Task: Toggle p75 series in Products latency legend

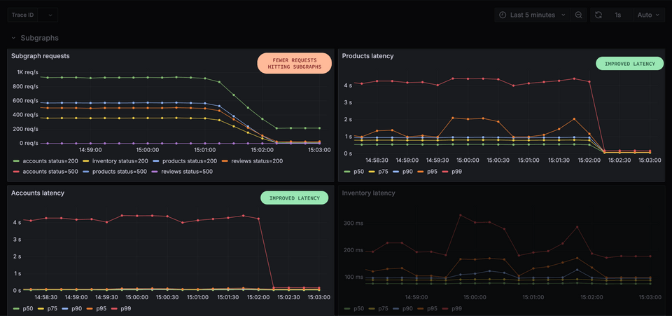Action: [x=378, y=172]
